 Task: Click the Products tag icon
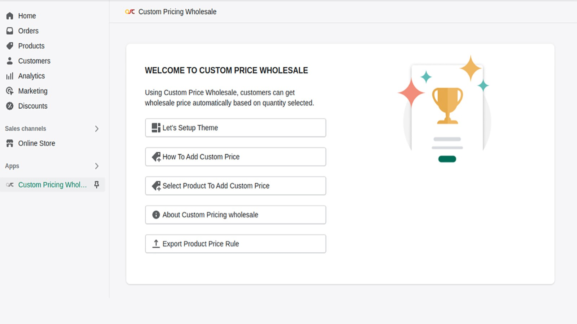point(10,46)
